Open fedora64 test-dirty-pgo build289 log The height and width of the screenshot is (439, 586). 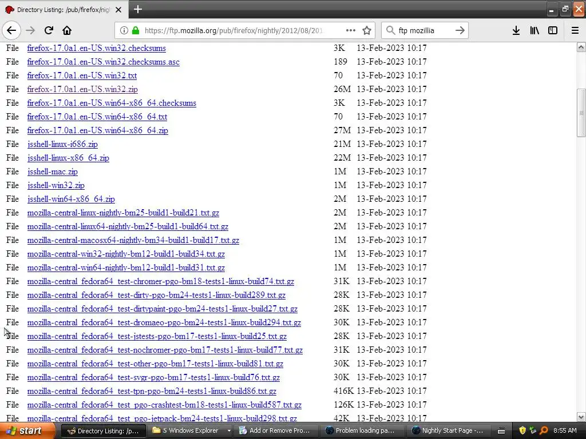156,296
